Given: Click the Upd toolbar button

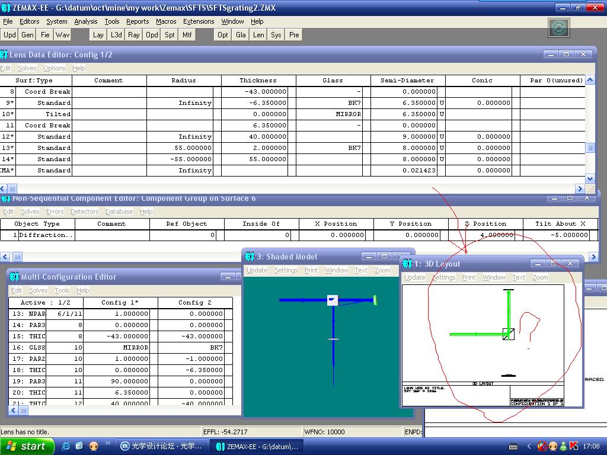Looking at the screenshot, I should click(9, 35).
